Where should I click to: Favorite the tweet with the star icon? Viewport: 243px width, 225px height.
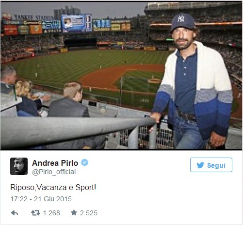[74, 212]
